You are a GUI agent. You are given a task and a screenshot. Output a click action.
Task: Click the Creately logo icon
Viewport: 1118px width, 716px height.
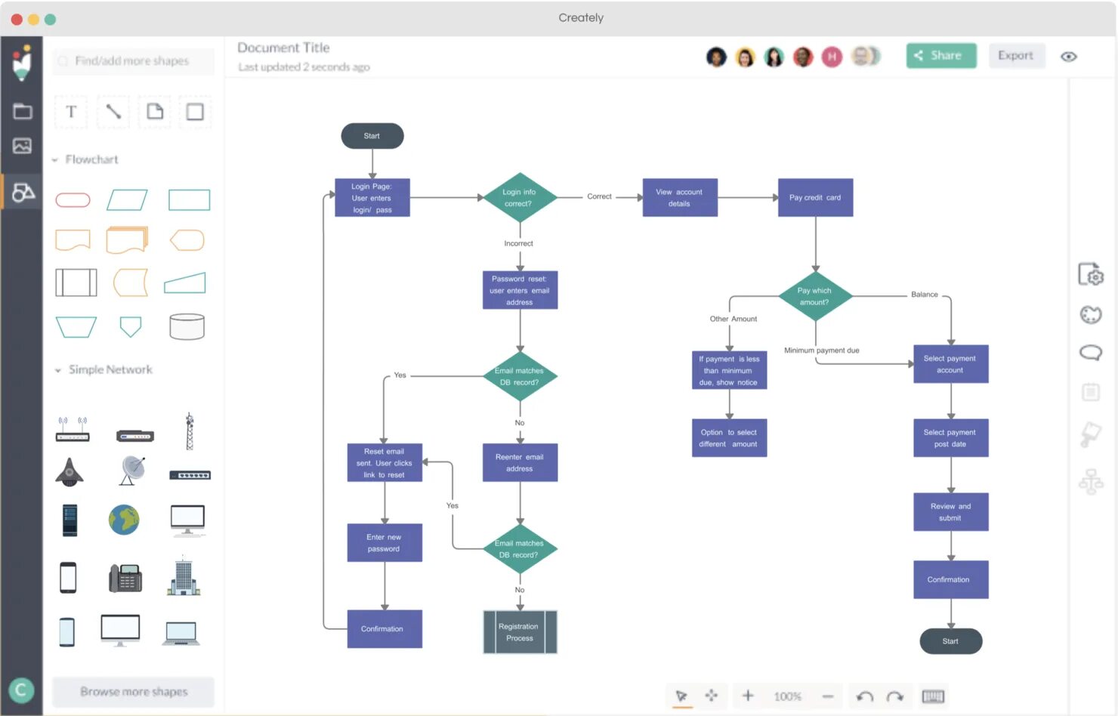23,62
